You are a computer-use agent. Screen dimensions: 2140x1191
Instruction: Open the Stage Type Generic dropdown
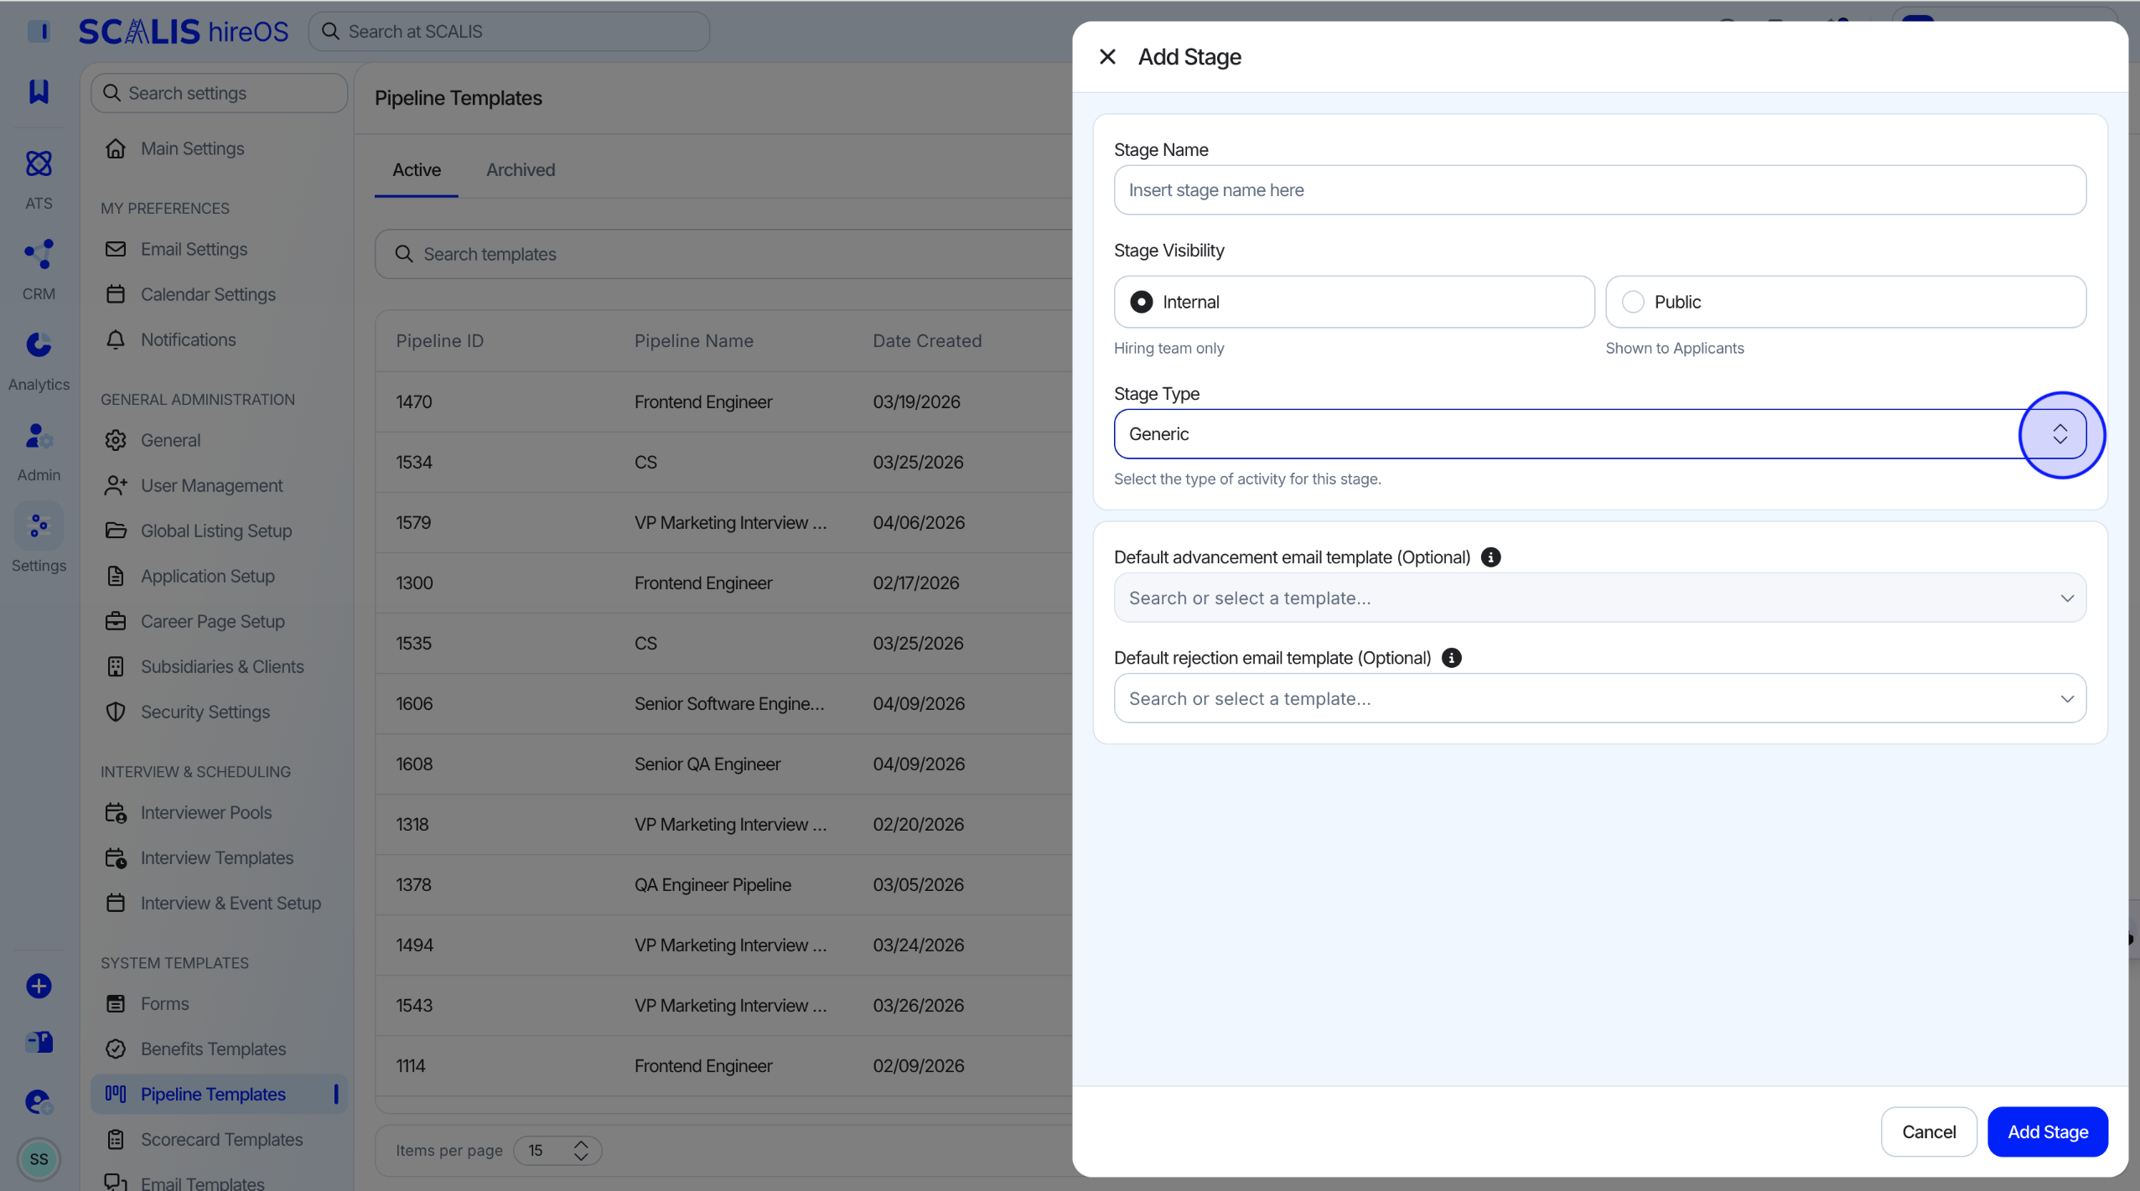(x=1599, y=434)
